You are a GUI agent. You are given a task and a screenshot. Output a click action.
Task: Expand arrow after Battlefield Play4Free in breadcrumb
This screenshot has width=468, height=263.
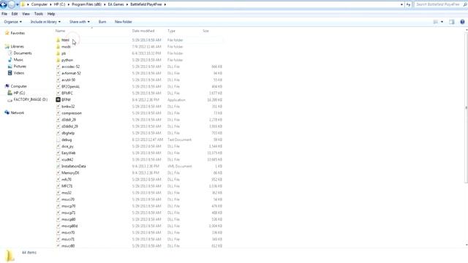[x=165, y=5]
